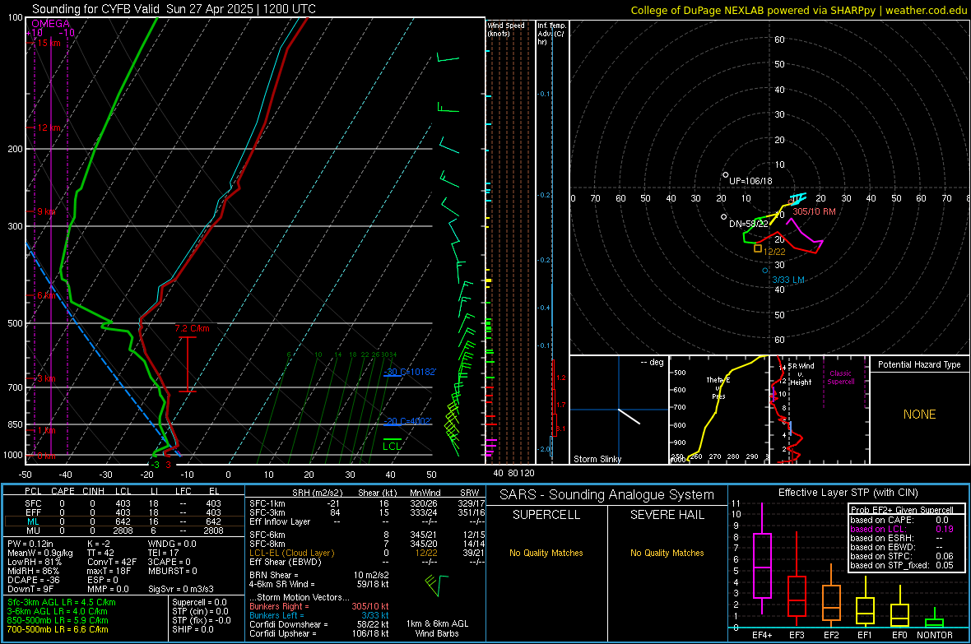Click the red 'Bunkers Right = 305/10 kt' line
Viewport: 971px width, 644px height.
(x=319, y=606)
